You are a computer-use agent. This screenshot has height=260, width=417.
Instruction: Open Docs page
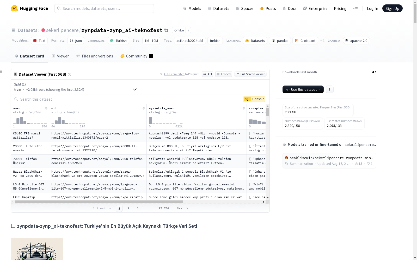click(290, 8)
